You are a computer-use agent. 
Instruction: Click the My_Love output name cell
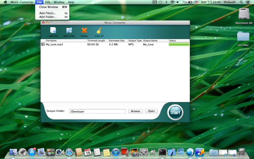coord(148,44)
